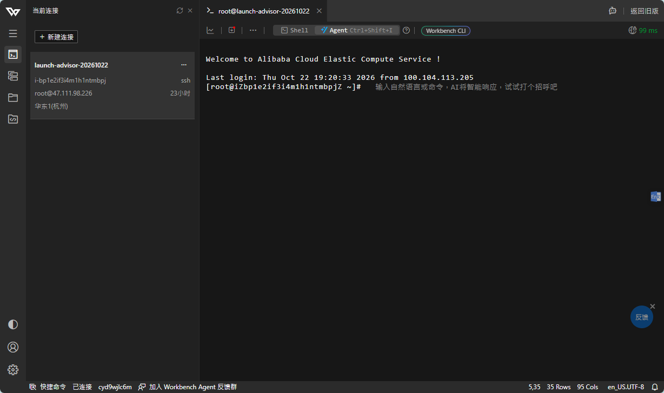Click 返回旧版 link

(645, 11)
